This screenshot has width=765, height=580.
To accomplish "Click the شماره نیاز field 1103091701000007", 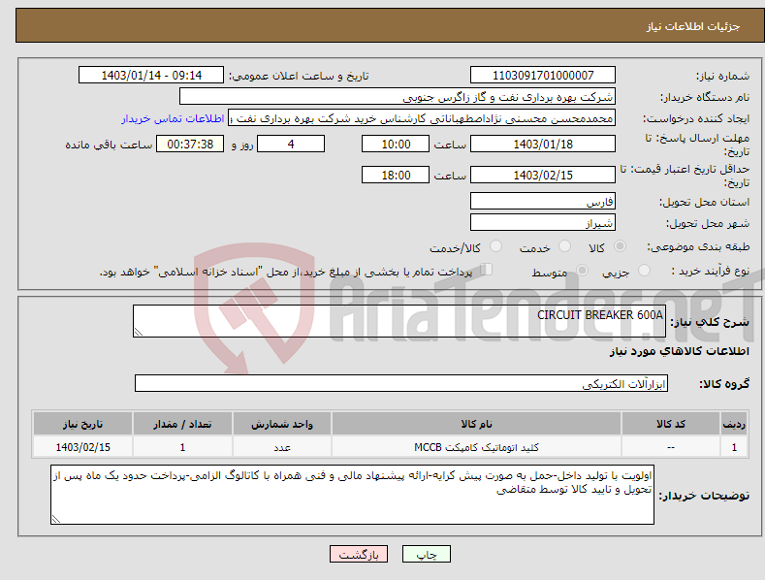I will (x=543, y=76).
